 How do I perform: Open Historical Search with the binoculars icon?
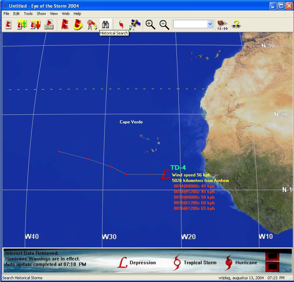click(x=106, y=24)
